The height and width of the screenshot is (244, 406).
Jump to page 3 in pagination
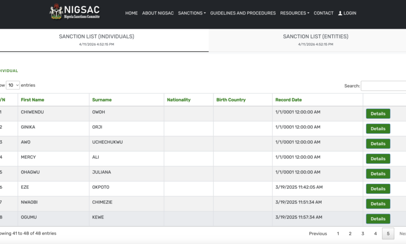pyautogui.click(x=363, y=233)
